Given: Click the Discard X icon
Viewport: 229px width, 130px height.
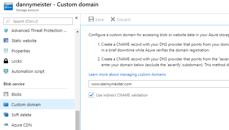Looking at the screenshot, I should point(113,19).
